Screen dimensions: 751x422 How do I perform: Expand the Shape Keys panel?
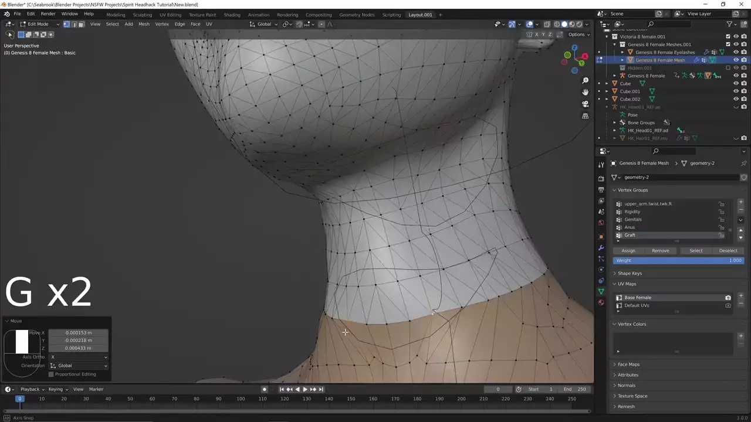tap(630, 273)
